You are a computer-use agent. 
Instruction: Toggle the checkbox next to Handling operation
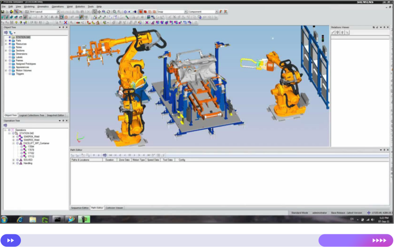[x=17, y=163]
